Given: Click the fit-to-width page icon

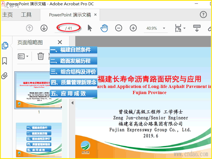Looking at the screenshot, I should pos(178,28).
